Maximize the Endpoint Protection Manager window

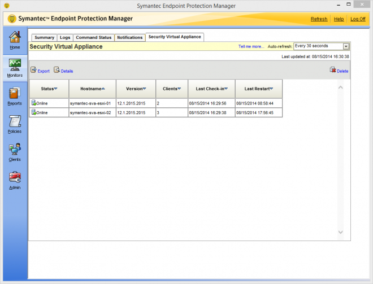349,5
